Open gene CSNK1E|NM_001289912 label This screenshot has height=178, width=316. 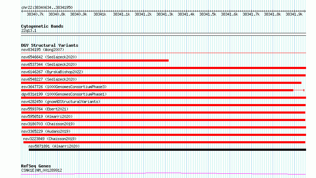[42, 170]
